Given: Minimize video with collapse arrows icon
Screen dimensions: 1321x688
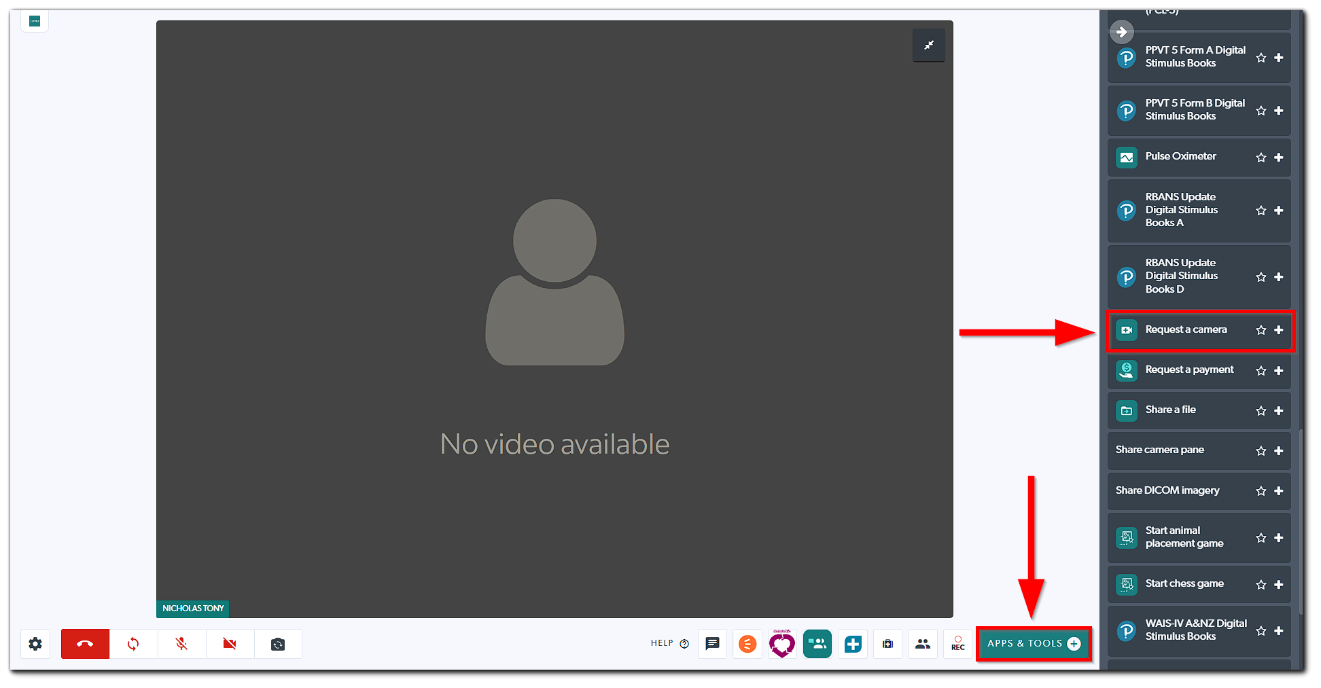Looking at the screenshot, I should click(929, 46).
